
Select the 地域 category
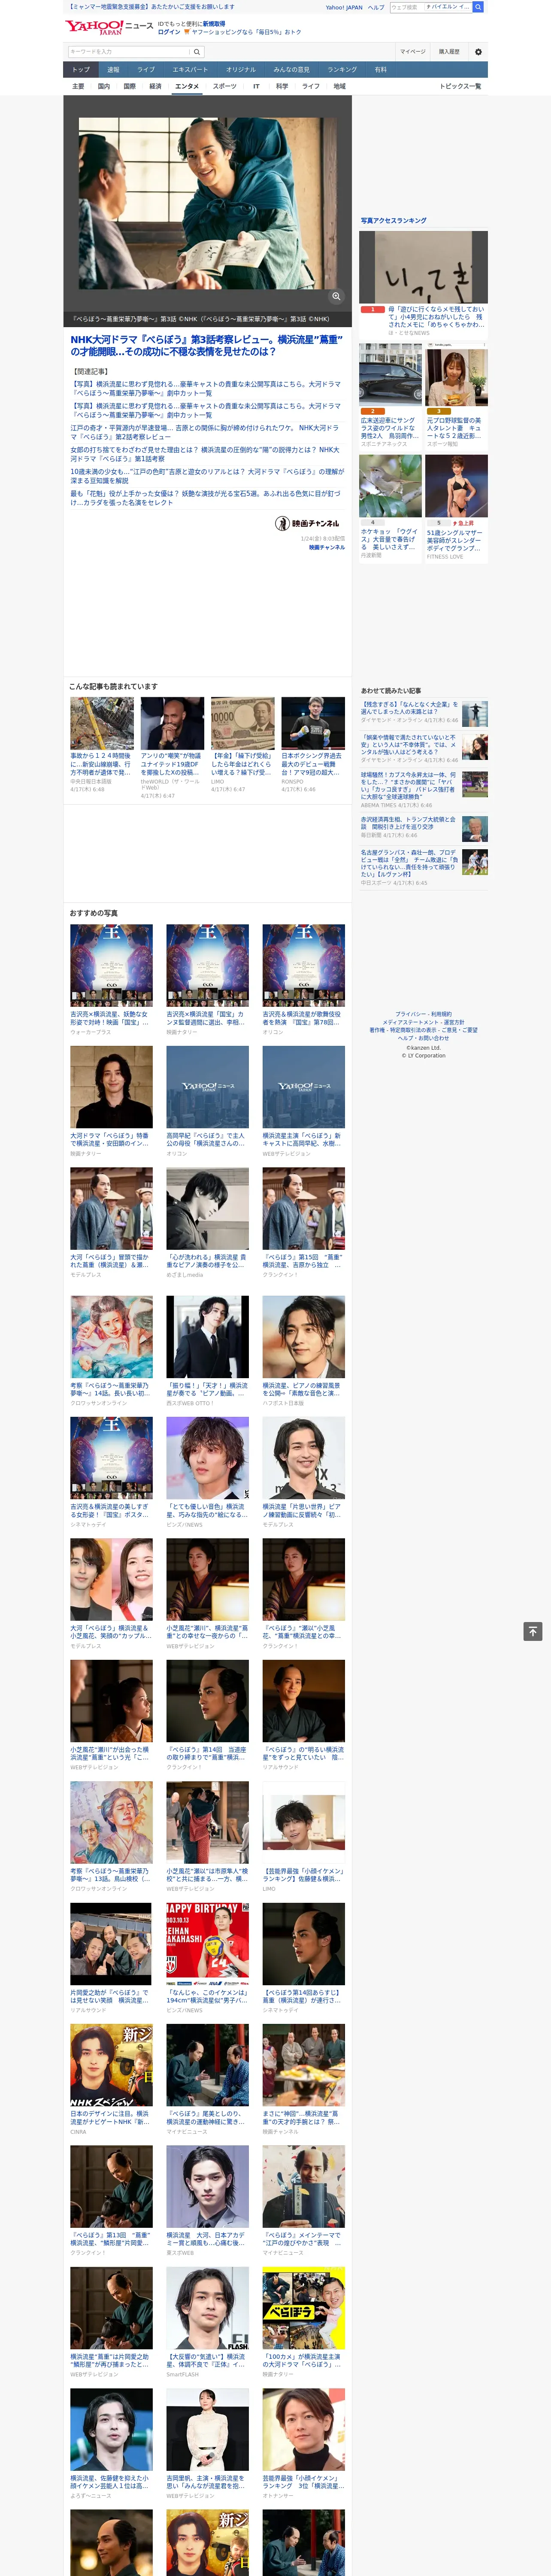tap(340, 86)
